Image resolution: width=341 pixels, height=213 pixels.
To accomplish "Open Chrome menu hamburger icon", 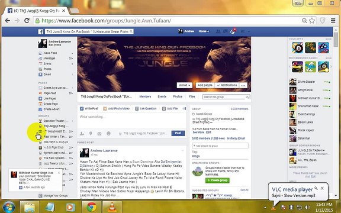I will (x=333, y=21).
